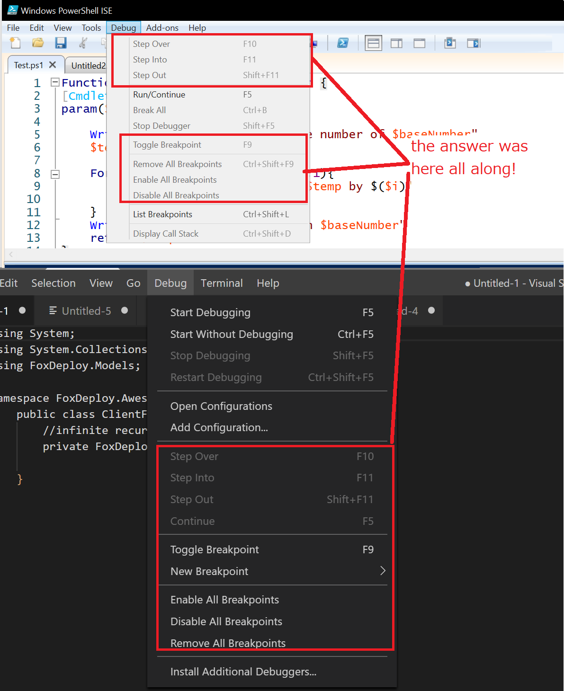The height and width of the screenshot is (691, 564).
Task: Open a script with the folder icon
Action: pos(38,43)
